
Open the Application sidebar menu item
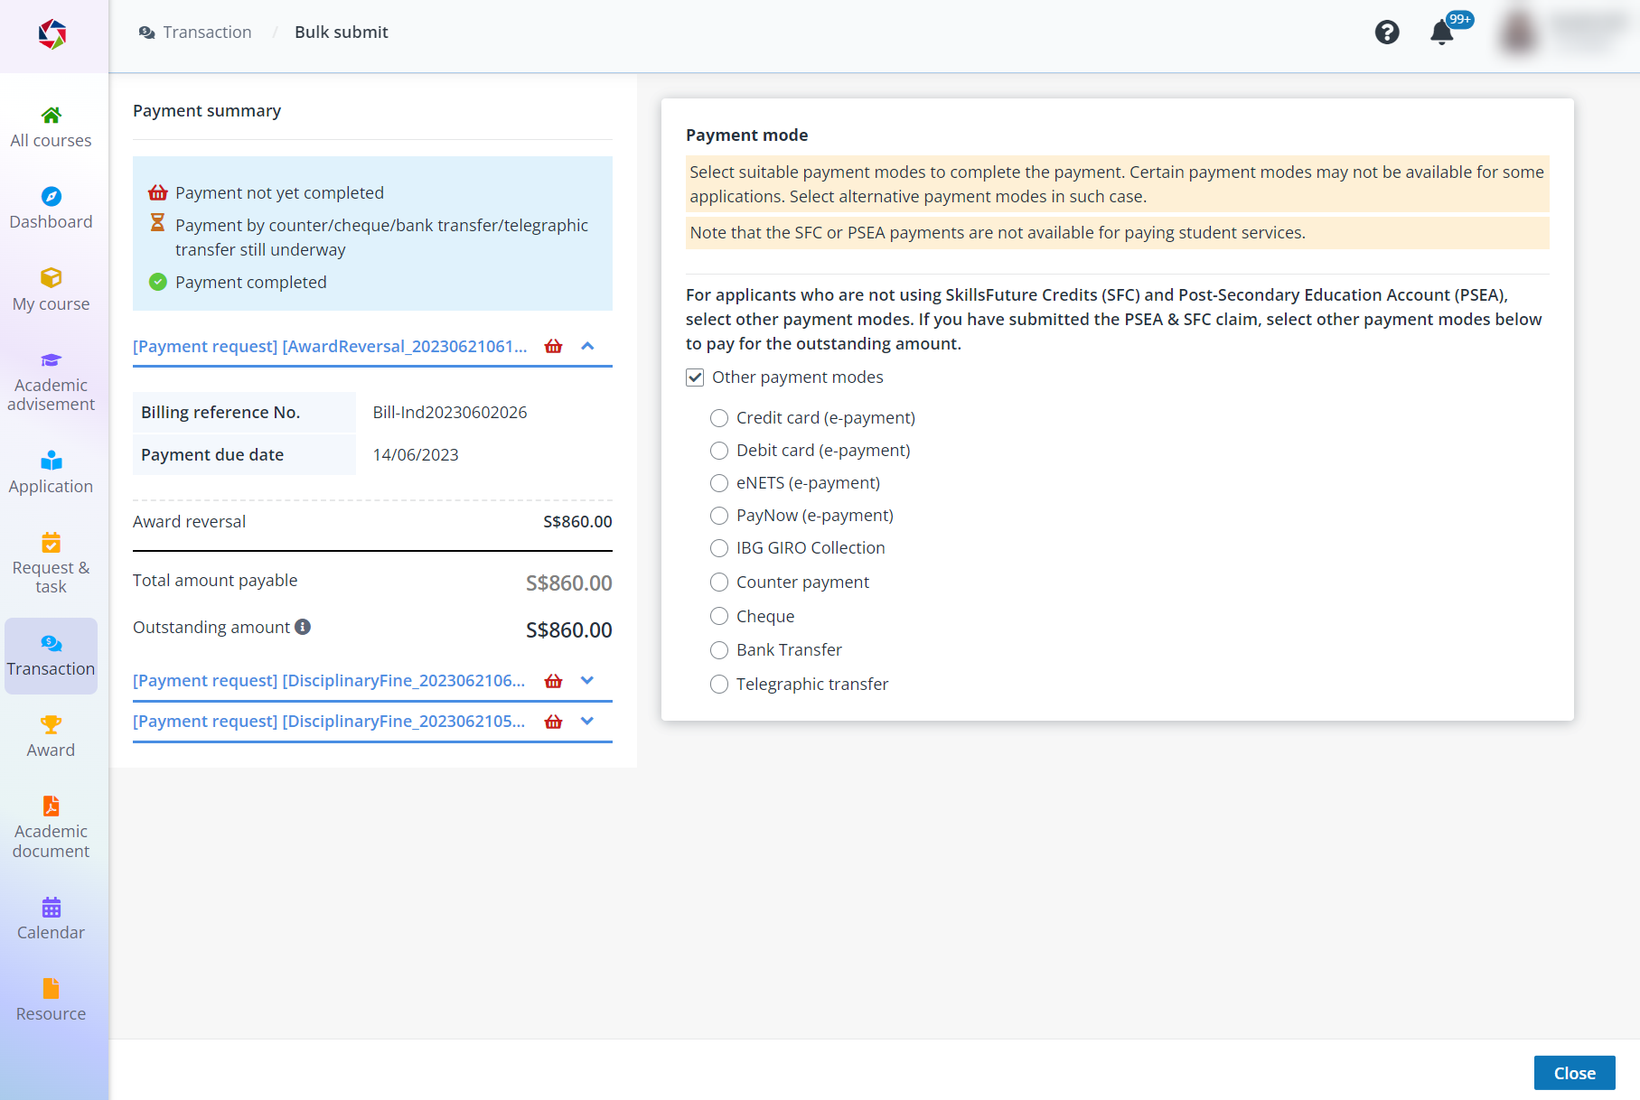[52, 472]
